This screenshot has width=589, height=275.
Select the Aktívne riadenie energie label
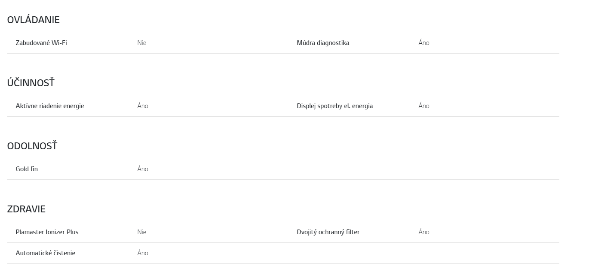pyautogui.click(x=50, y=106)
